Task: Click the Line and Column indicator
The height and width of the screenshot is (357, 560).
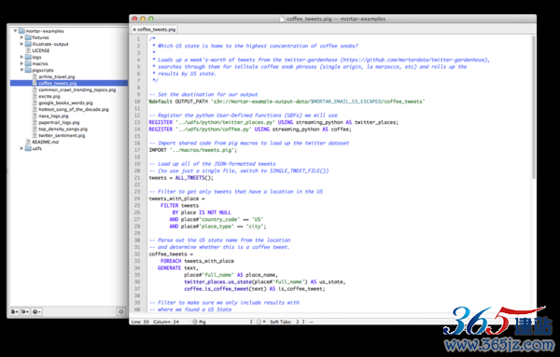Action: coord(155,322)
